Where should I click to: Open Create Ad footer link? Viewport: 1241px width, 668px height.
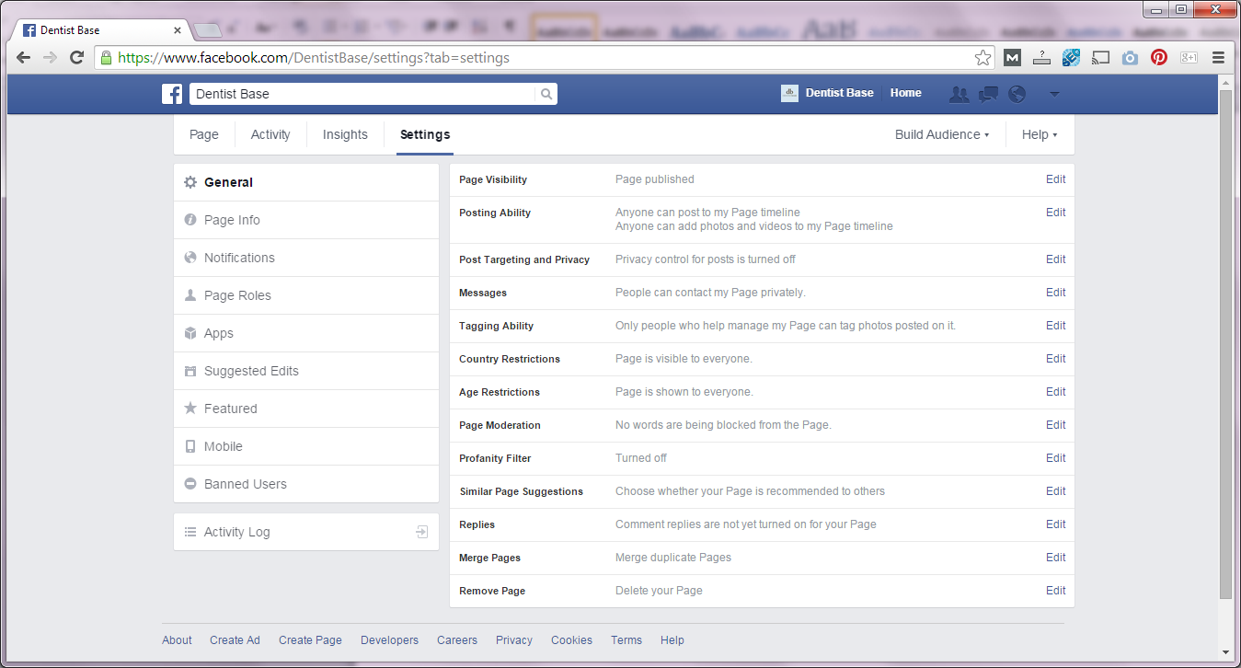pos(235,640)
